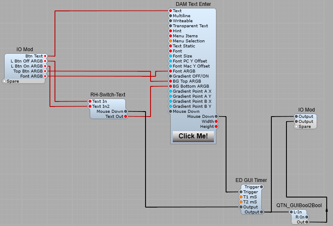This screenshot has width=333, height=226.
Task: Select the T1 mS input connector
Action: click(241, 197)
